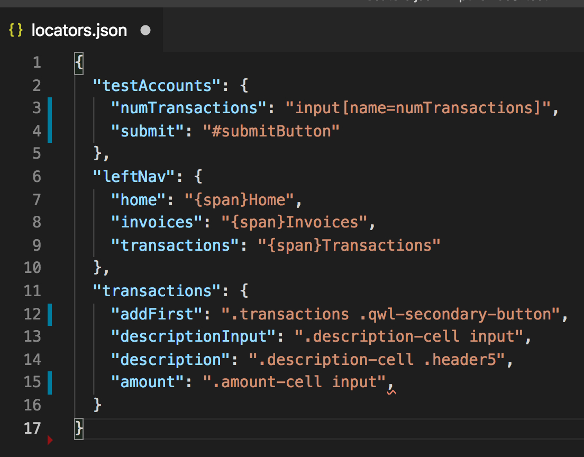
Task: Click the unsaved-changes dot on locators.json tab
Action: tap(145, 31)
